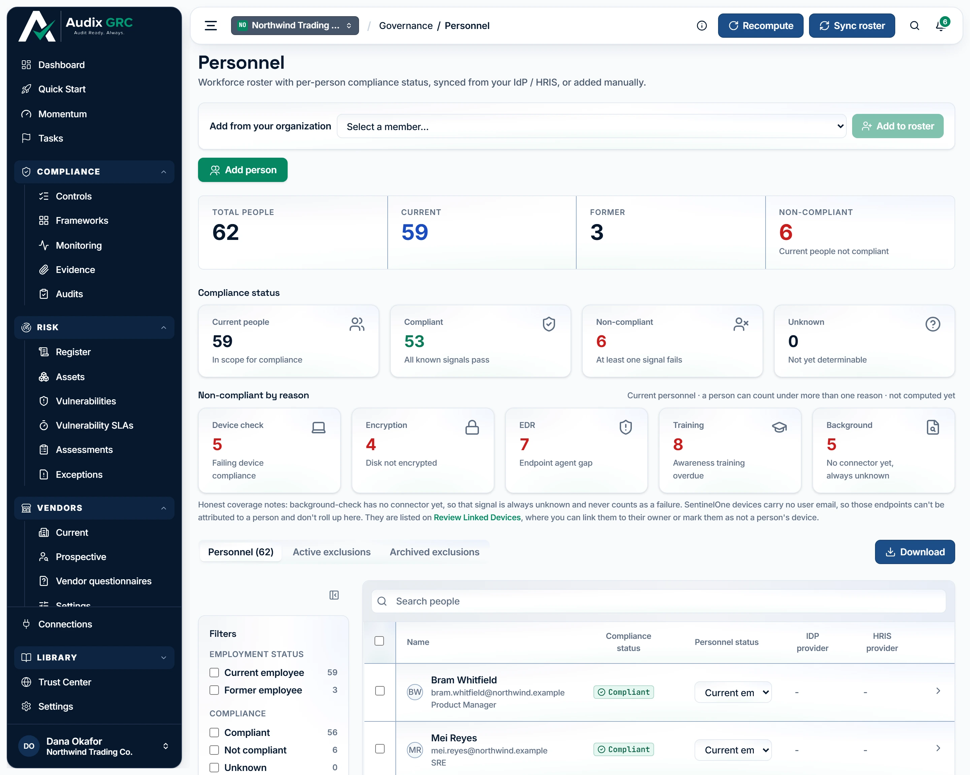Click the Add to roster button
This screenshot has height=775, width=970.
[898, 126]
